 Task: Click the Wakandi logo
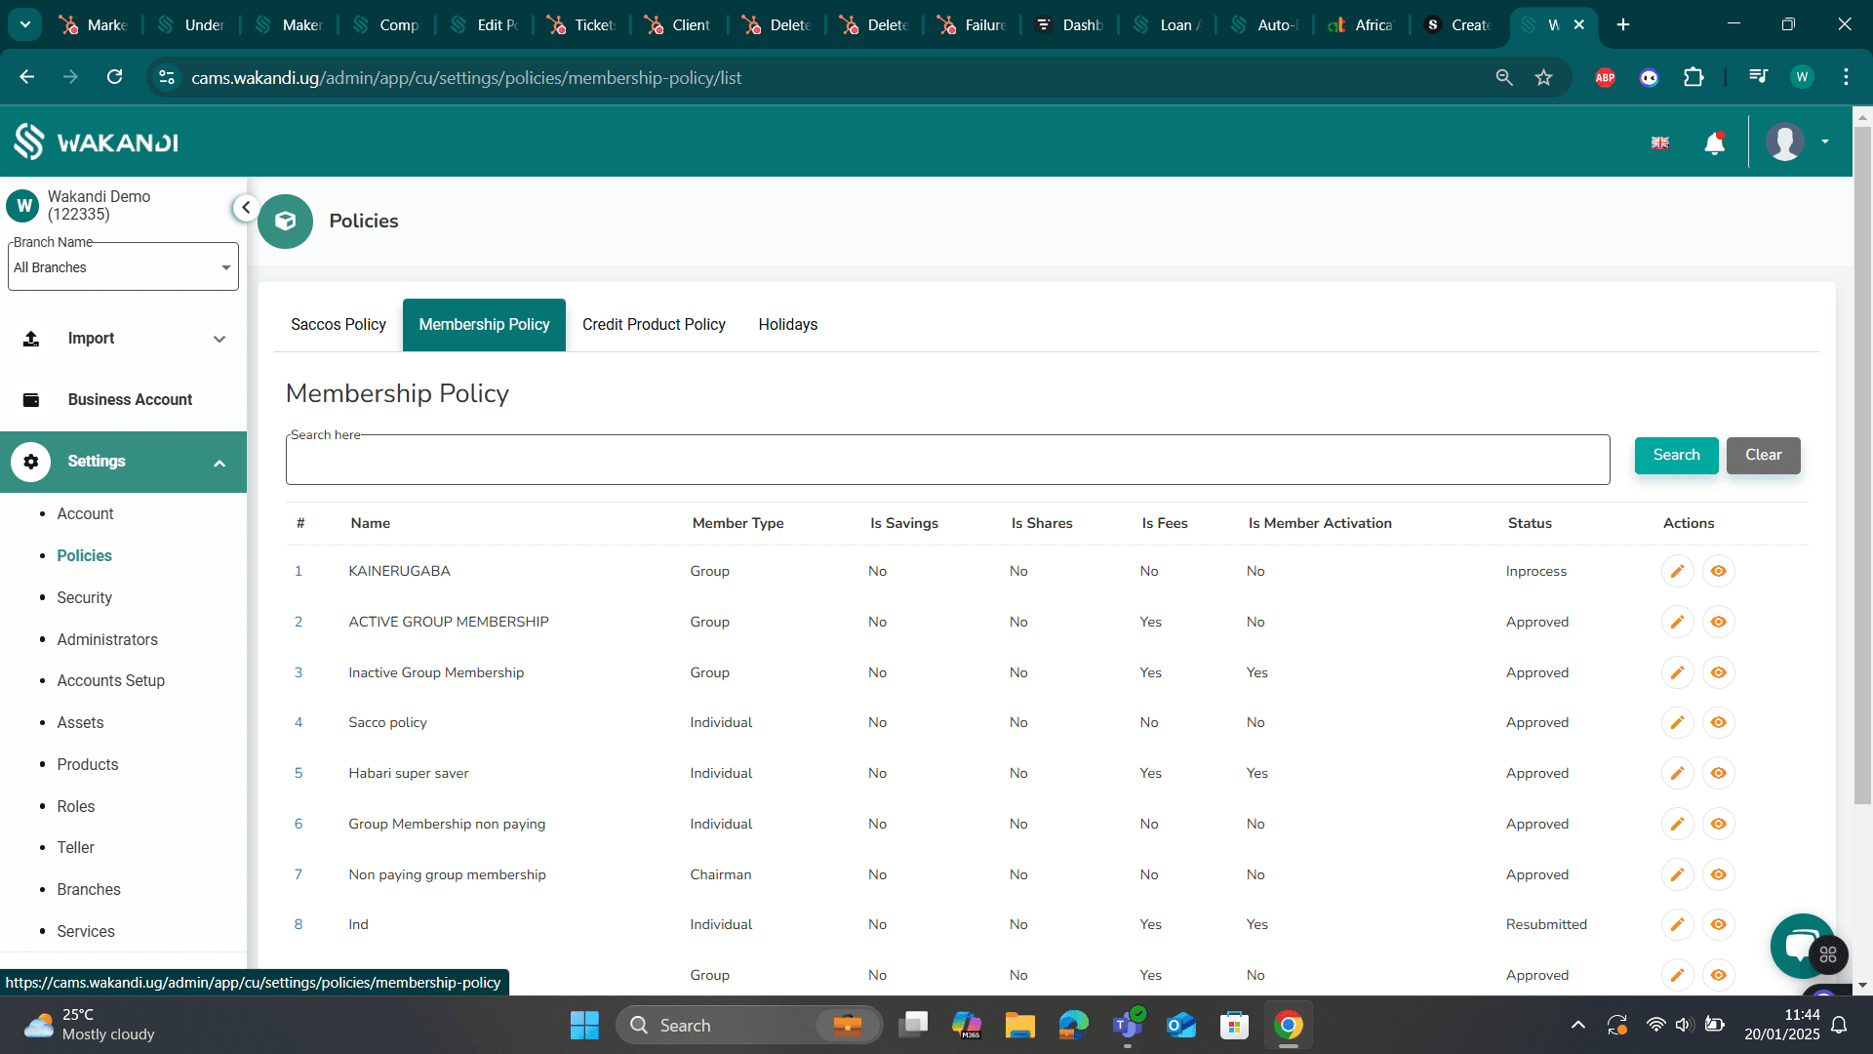96,142
